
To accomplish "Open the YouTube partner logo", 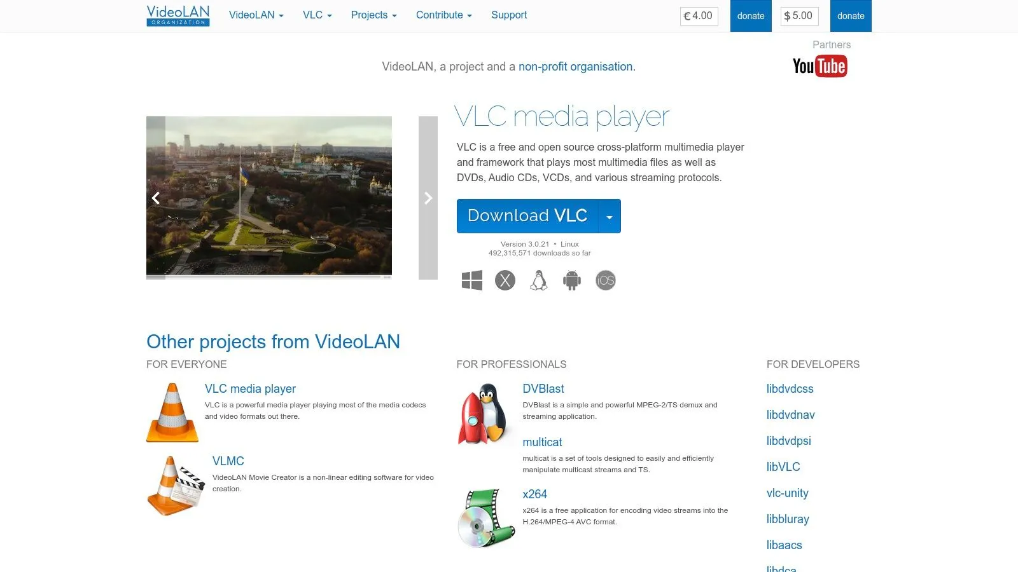I will 819,65.
